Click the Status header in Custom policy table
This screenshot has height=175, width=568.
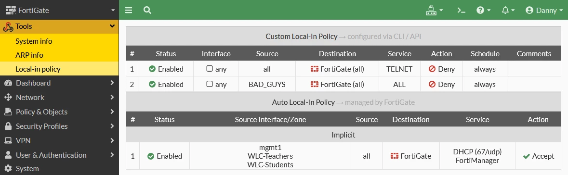coord(166,53)
